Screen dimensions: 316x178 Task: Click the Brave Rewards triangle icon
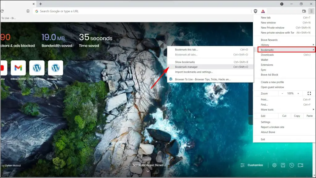coord(263,11)
